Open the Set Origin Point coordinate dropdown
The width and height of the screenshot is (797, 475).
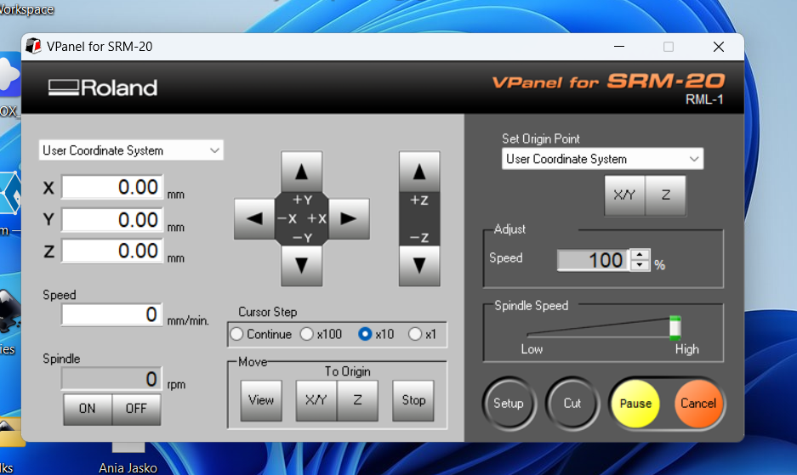tap(602, 159)
